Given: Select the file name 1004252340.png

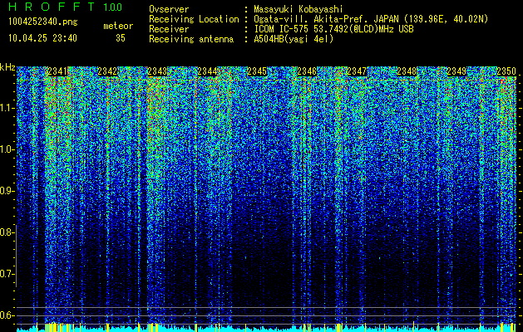Looking at the screenshot, I should click(43, 22).
